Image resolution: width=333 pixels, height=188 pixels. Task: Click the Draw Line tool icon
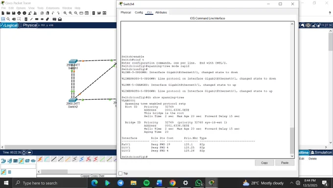pos(31,19)
